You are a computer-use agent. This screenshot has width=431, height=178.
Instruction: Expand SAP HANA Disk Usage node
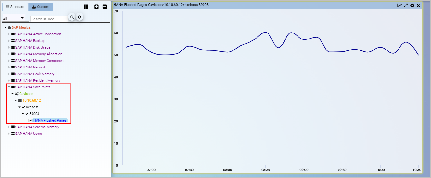(9, 47)
